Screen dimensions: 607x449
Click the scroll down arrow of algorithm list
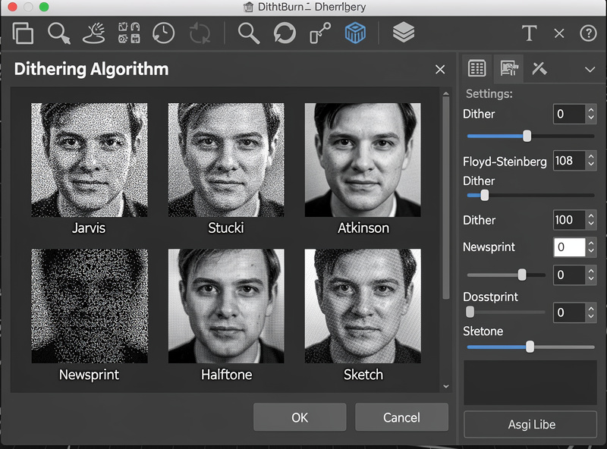(446, 386)
